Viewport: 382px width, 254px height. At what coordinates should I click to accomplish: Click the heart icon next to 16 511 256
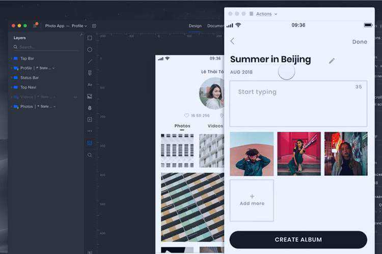click(x=186, y=115)
